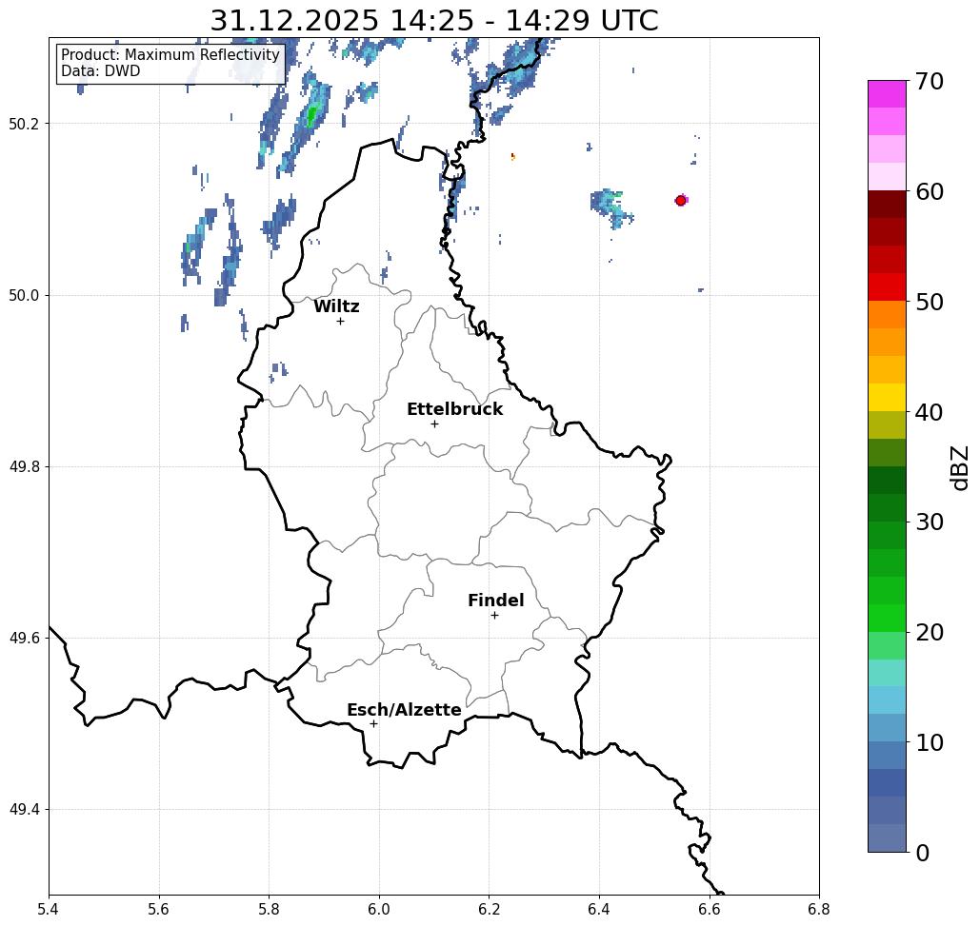980x926 pixels.
Task: Click the longitude tick label 6.0
Action: click(x=379, y=909)
